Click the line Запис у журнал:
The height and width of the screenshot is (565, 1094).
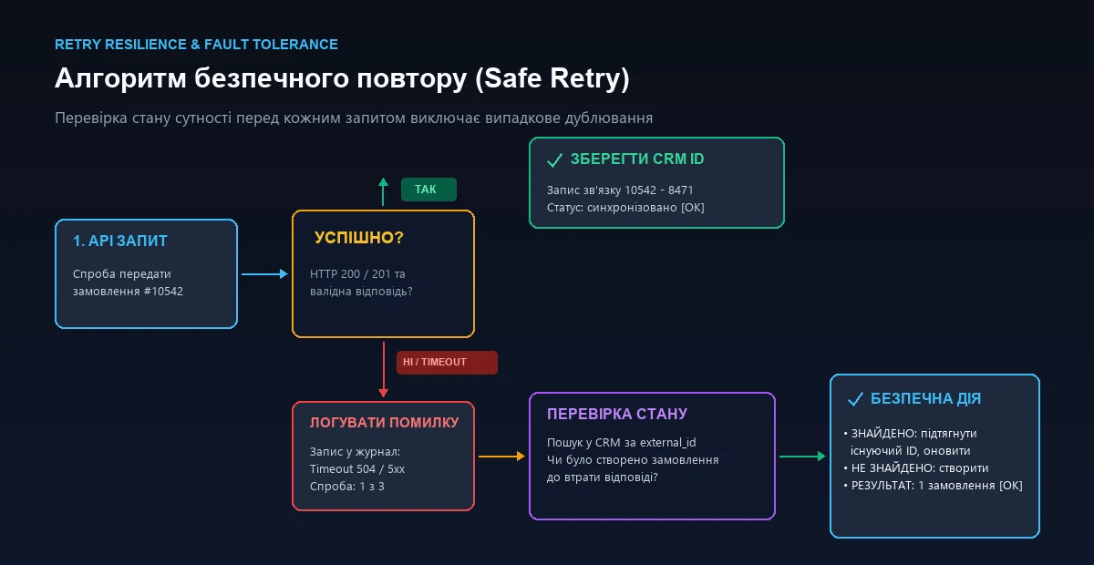[356, 452]
